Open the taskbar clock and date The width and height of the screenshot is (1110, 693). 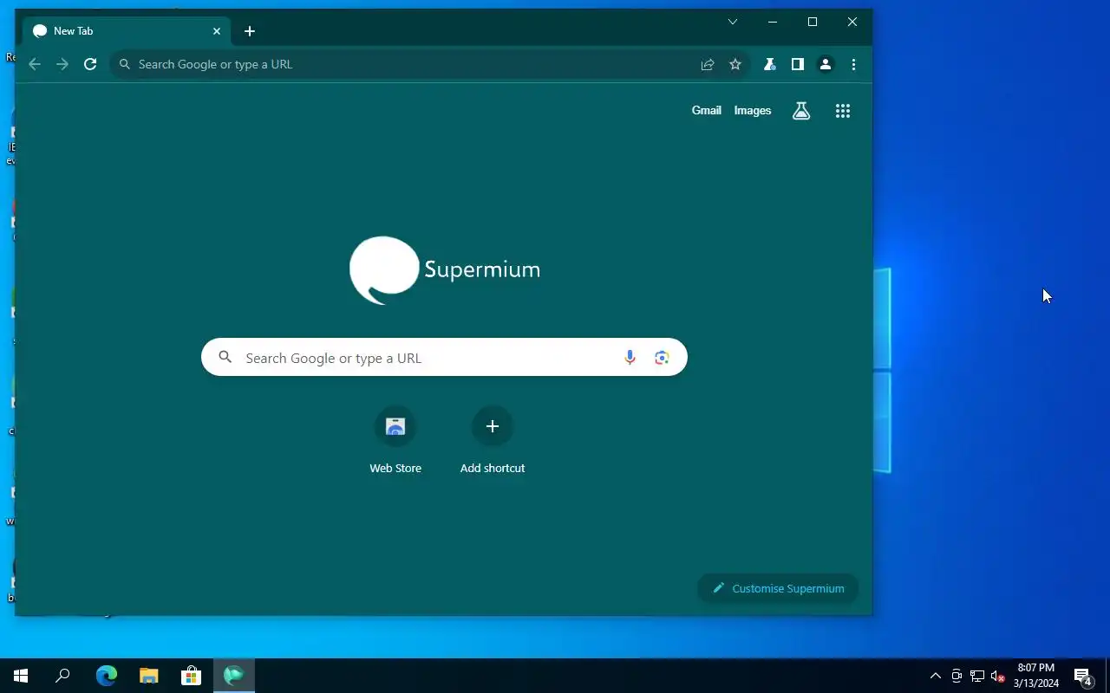click(1036, 676)
